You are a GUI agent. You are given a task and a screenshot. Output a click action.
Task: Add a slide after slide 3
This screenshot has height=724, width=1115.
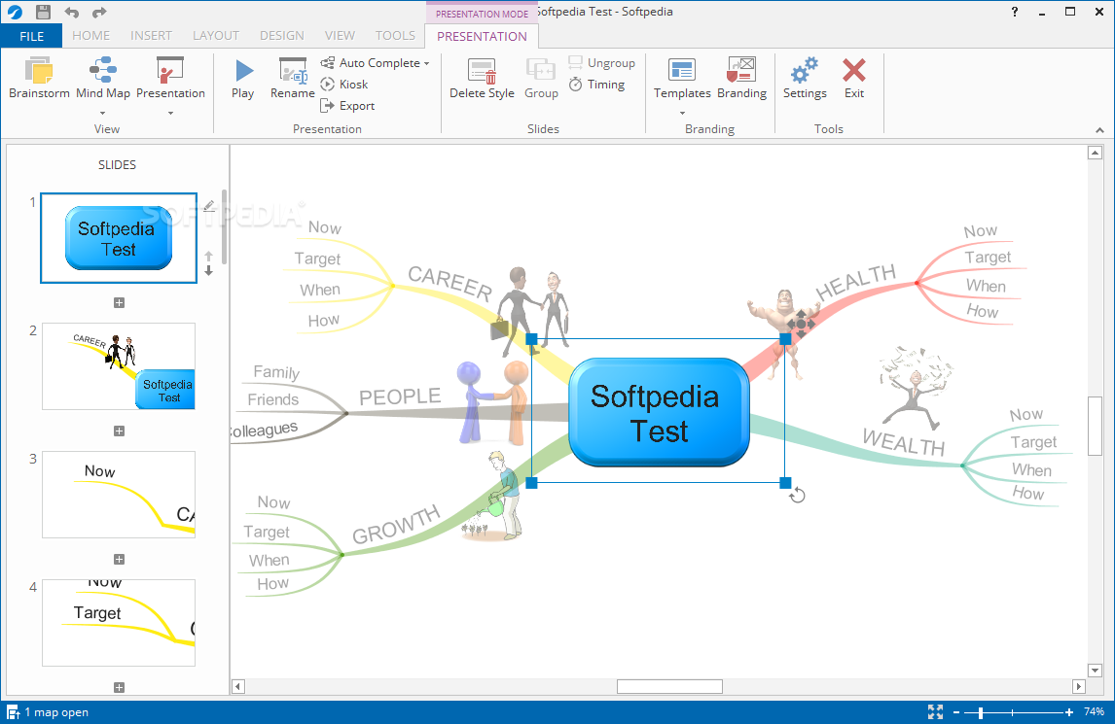point(119,559)
